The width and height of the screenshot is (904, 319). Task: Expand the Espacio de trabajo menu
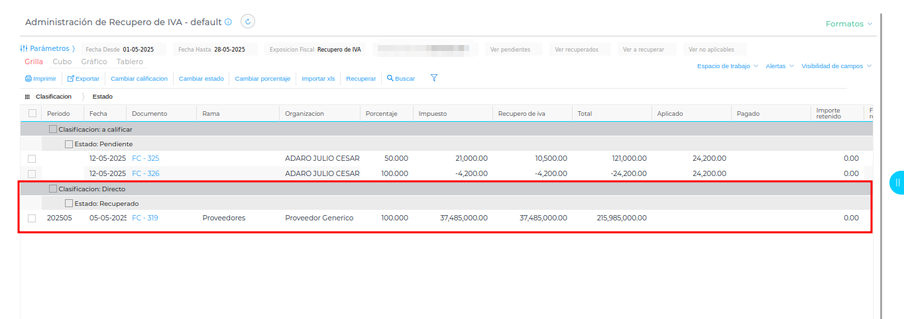pyautogui.click(x=728, y=66)
